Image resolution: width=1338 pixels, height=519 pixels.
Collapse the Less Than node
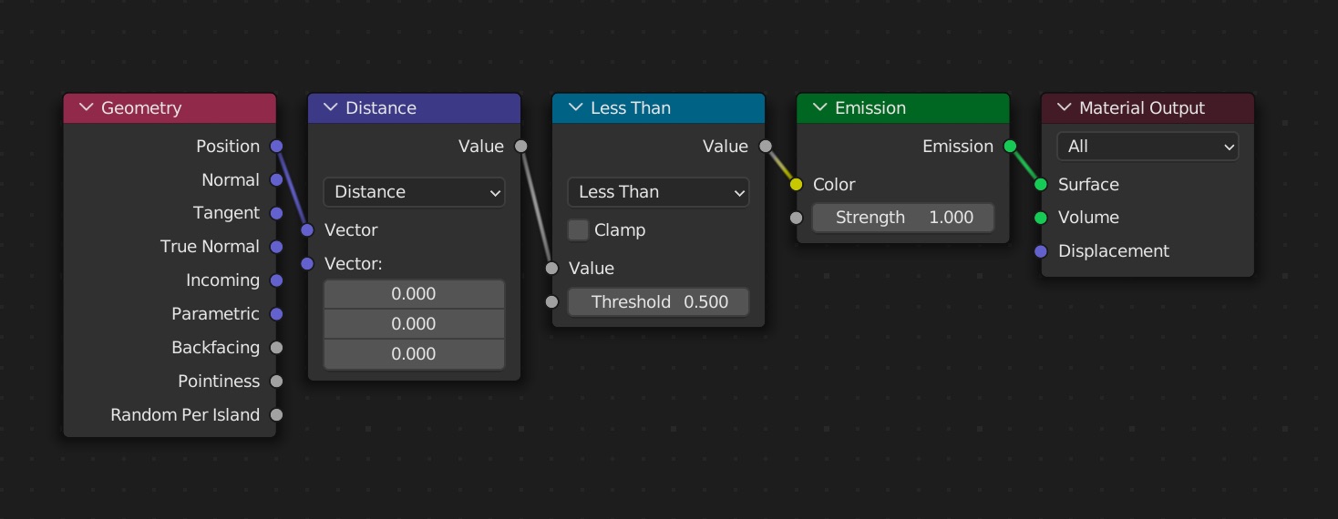pyautogui.click(x=575, y=107)
